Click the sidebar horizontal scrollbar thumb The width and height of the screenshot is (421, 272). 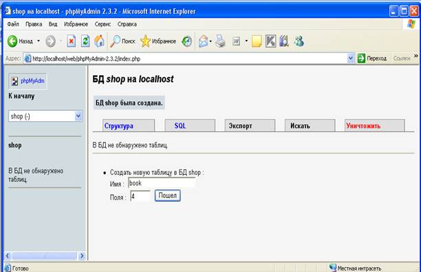click(45, 256)
